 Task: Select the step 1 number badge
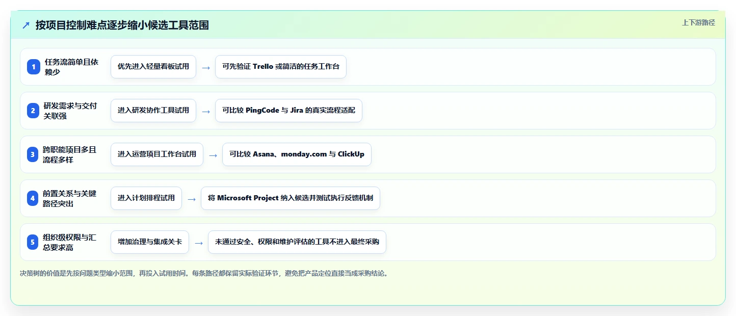coord(34,67)
